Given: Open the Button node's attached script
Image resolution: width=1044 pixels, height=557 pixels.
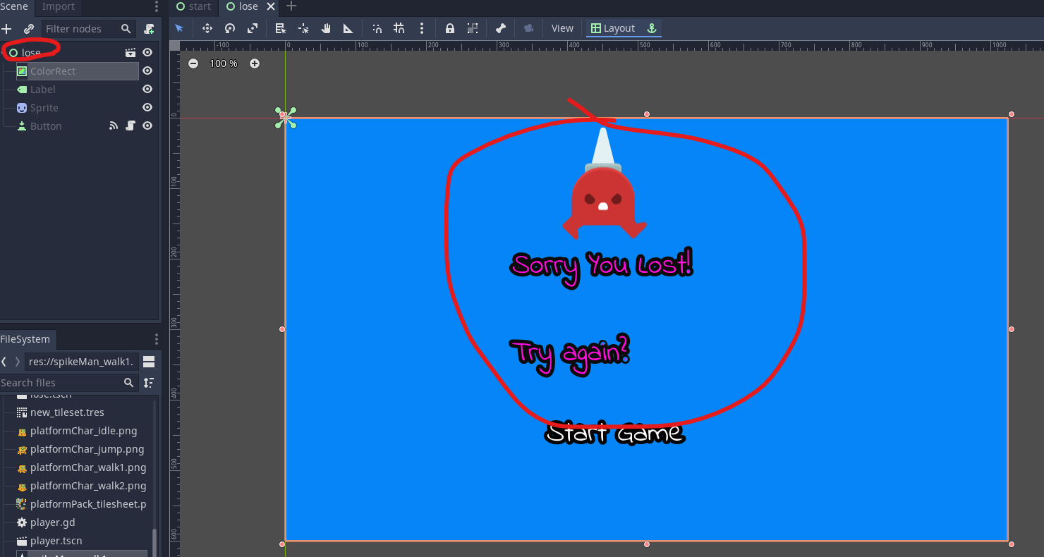Looking at the screenshot, I should click(x=130, y=126).
